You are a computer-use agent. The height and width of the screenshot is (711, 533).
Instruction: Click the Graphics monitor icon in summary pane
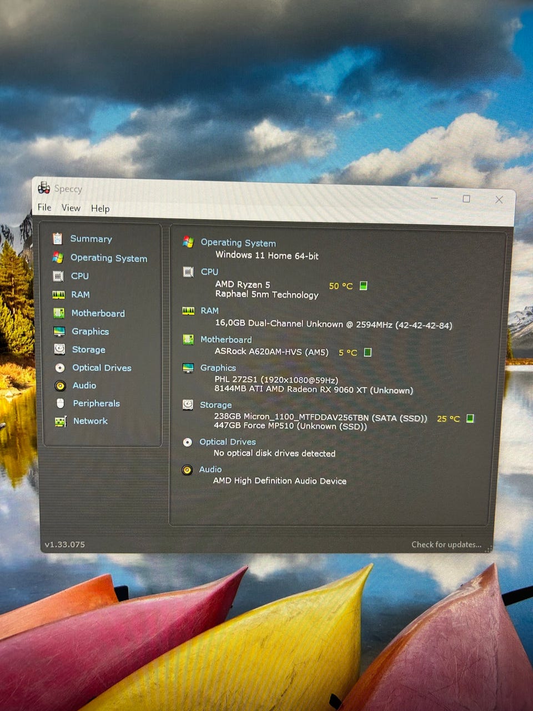pyautogui.click(x=188, y=368)
